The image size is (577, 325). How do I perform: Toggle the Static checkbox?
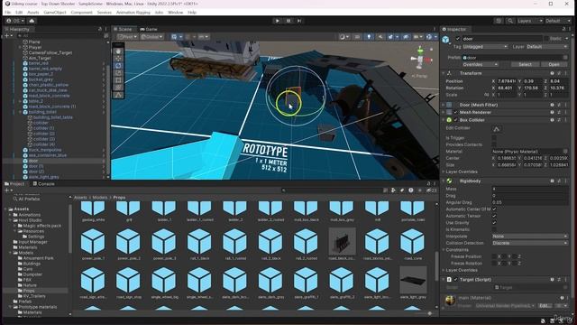click(x=546, y=39)
